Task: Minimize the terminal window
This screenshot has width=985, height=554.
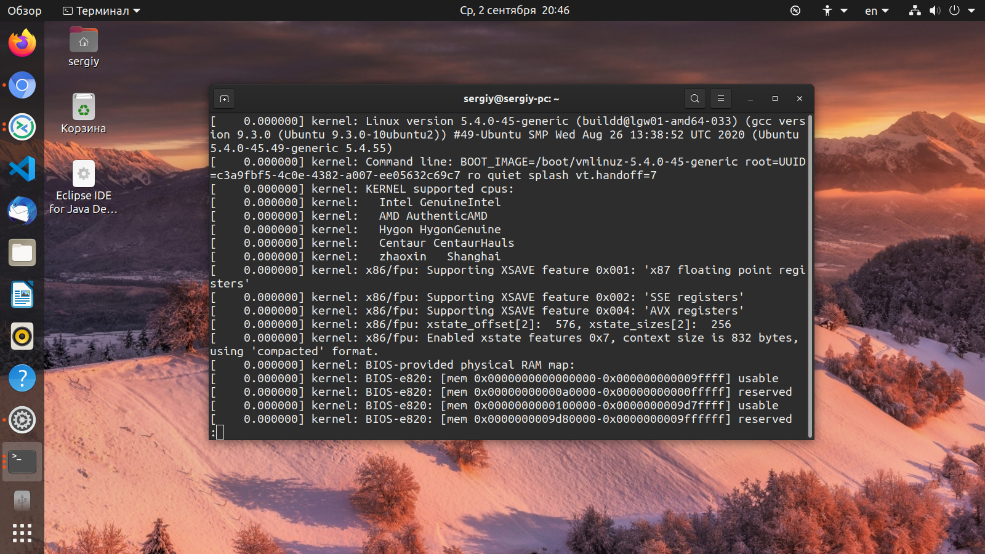Action: [x=750, y=98]
